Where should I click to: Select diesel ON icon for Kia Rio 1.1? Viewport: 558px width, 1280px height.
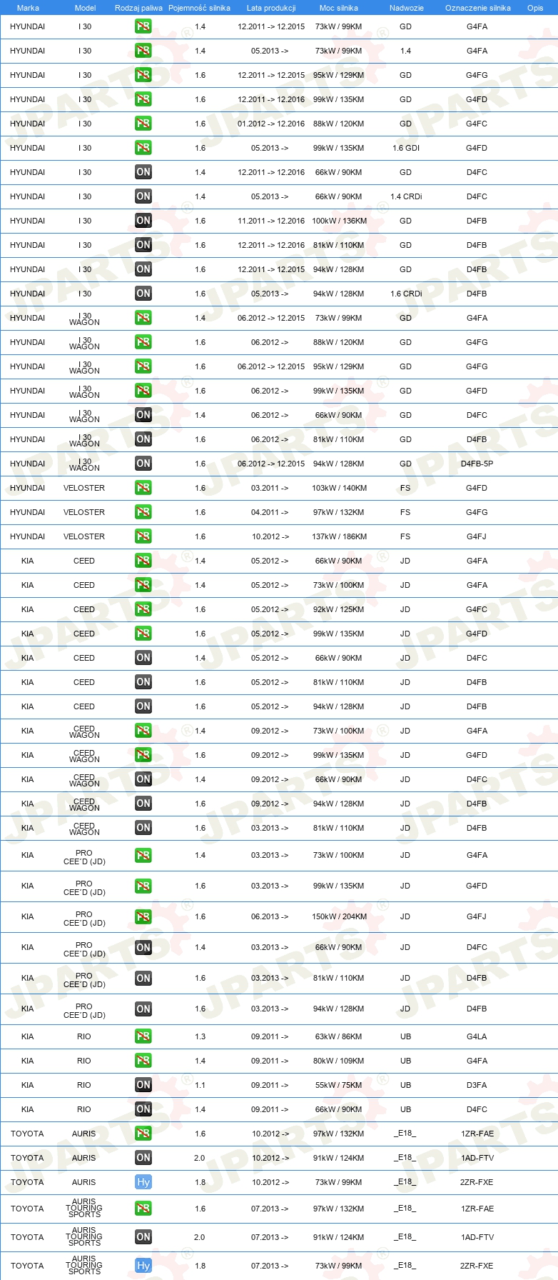(143, 1085)
